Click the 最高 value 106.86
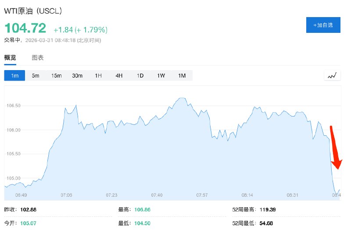This screenshot has width=351, height=230. tap(142, 210)
